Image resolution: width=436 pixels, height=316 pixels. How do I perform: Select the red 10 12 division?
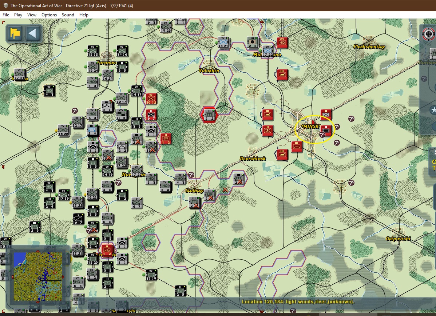click(151, 99)
